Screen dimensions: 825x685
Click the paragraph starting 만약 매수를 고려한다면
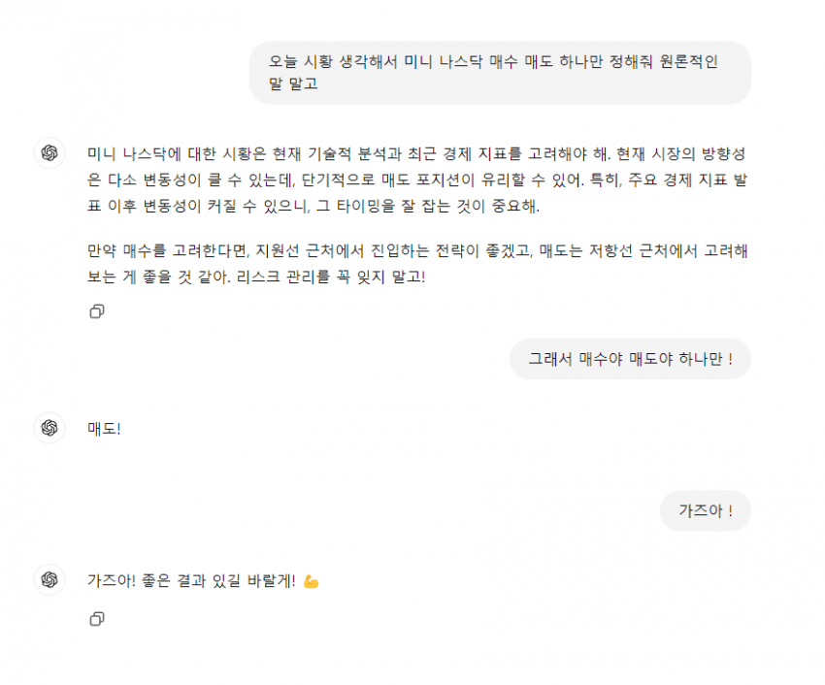417,264
